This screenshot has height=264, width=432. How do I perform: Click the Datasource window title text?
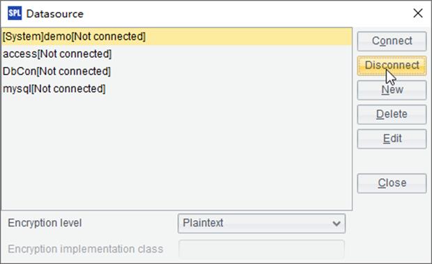pos(55,14)
